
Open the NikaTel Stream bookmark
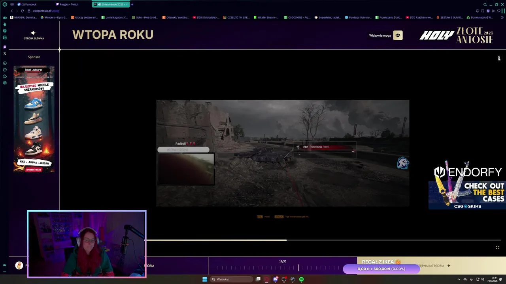click(266, 17)
